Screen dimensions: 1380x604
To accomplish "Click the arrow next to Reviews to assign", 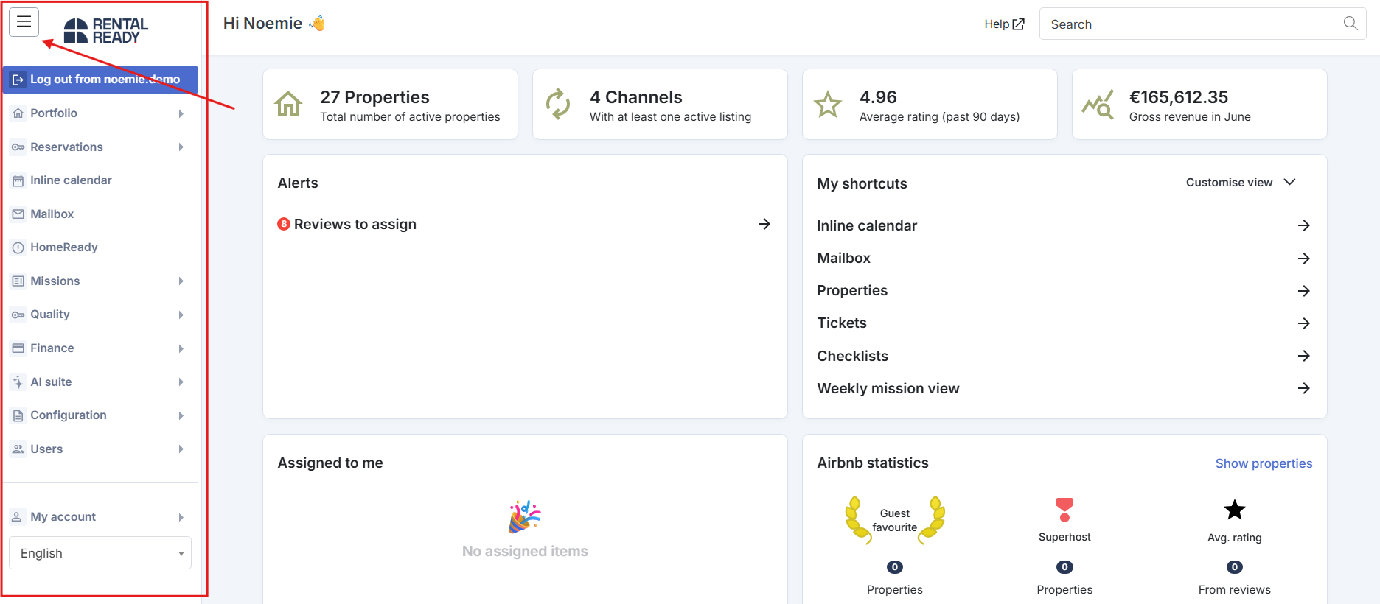I will coord(764,224).
